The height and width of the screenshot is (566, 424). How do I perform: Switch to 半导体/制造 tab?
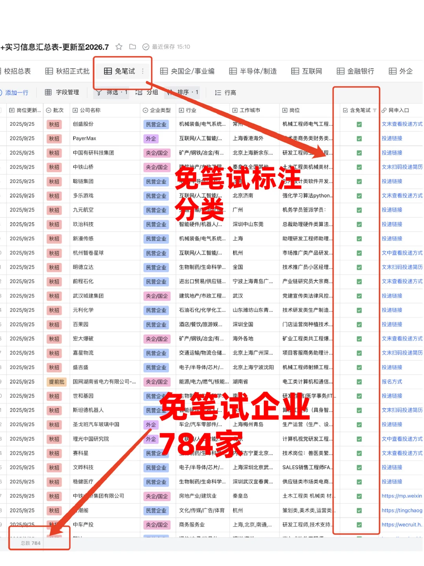pos(253,71)
